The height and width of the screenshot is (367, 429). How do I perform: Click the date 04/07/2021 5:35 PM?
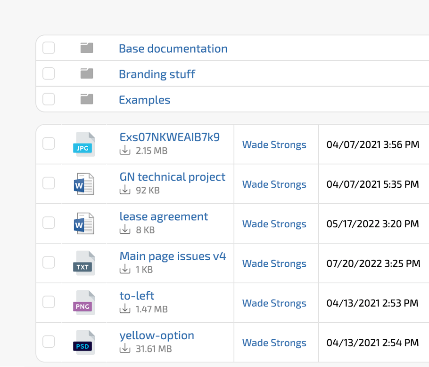(x=372, y=184)
